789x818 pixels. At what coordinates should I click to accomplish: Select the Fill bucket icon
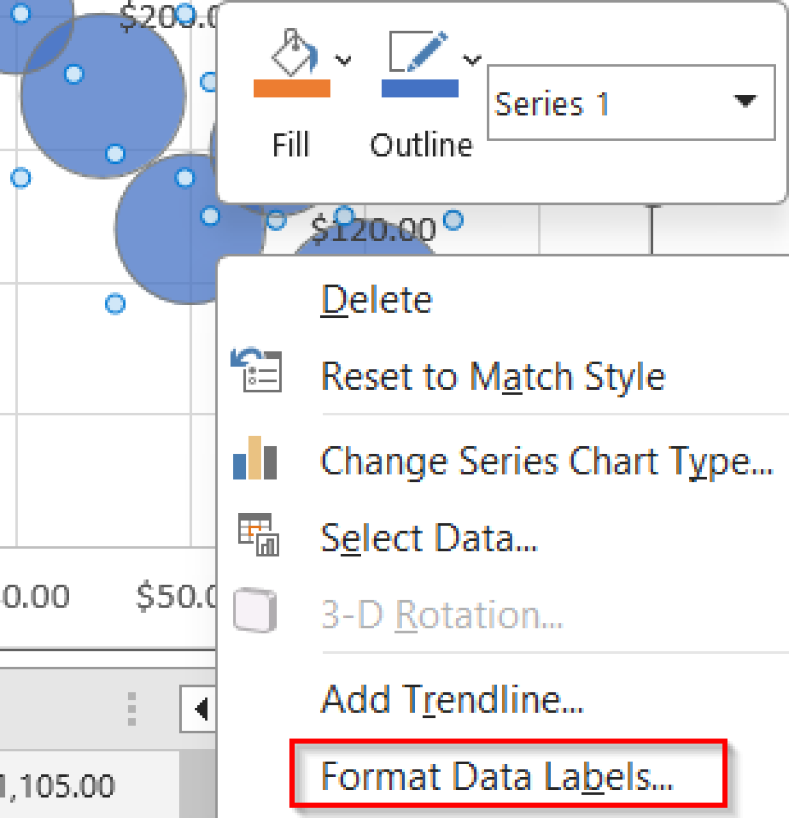tap(293, 51)
